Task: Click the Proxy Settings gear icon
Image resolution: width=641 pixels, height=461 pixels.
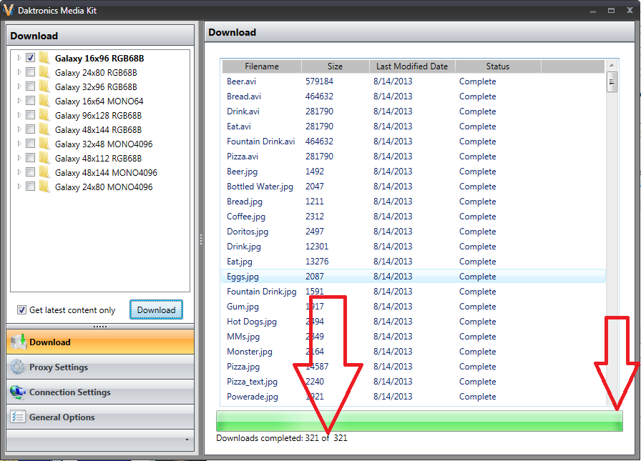Action: tap(18, 367)
